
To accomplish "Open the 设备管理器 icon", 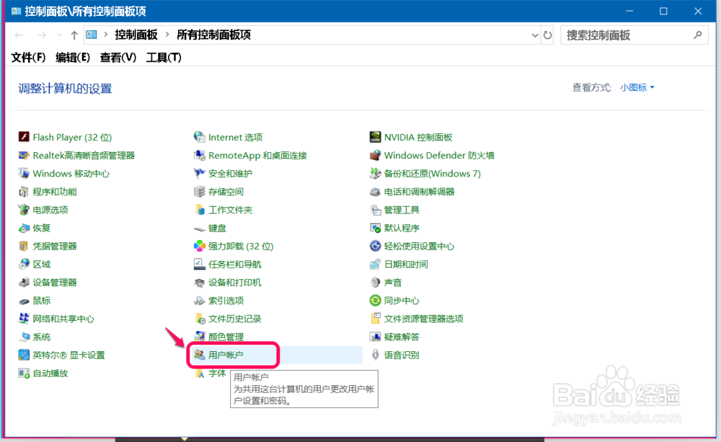I will coord(24,283).
